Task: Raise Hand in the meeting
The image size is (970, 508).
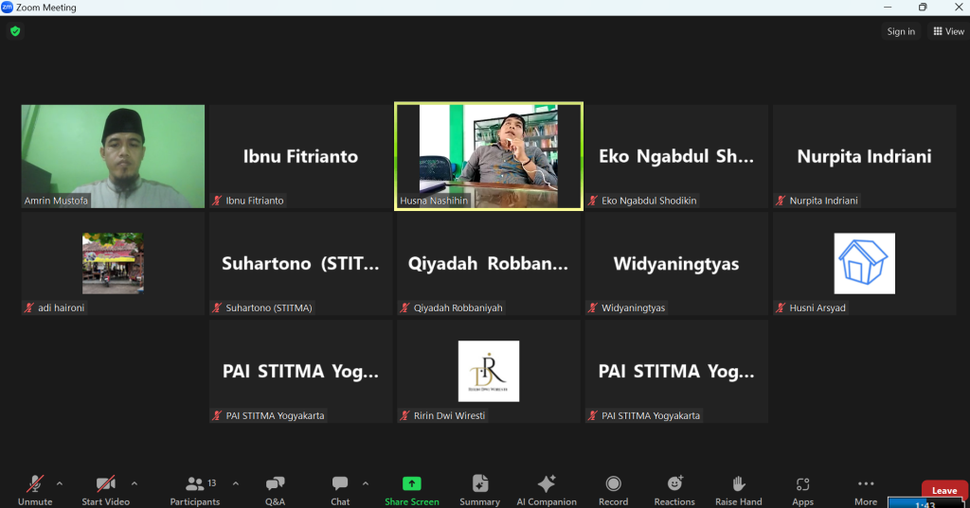Action: point(738,489)
